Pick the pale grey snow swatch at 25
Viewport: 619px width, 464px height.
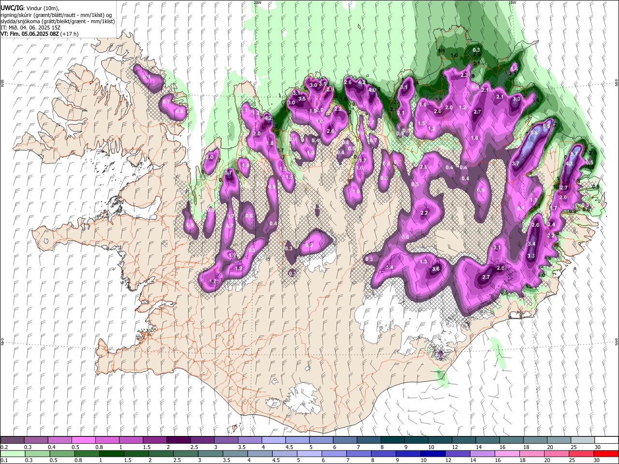(583, 440)
